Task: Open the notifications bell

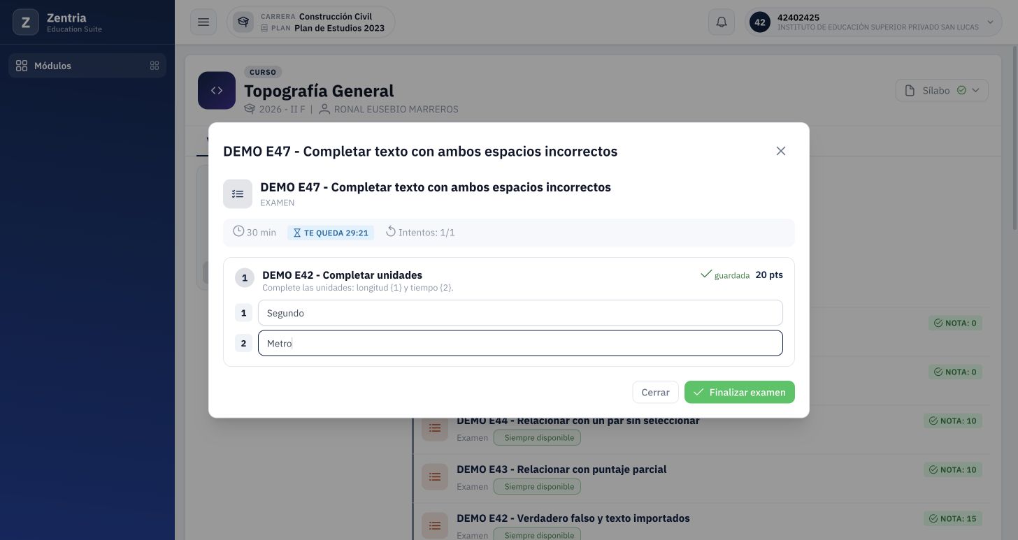Action: point(722,22)
